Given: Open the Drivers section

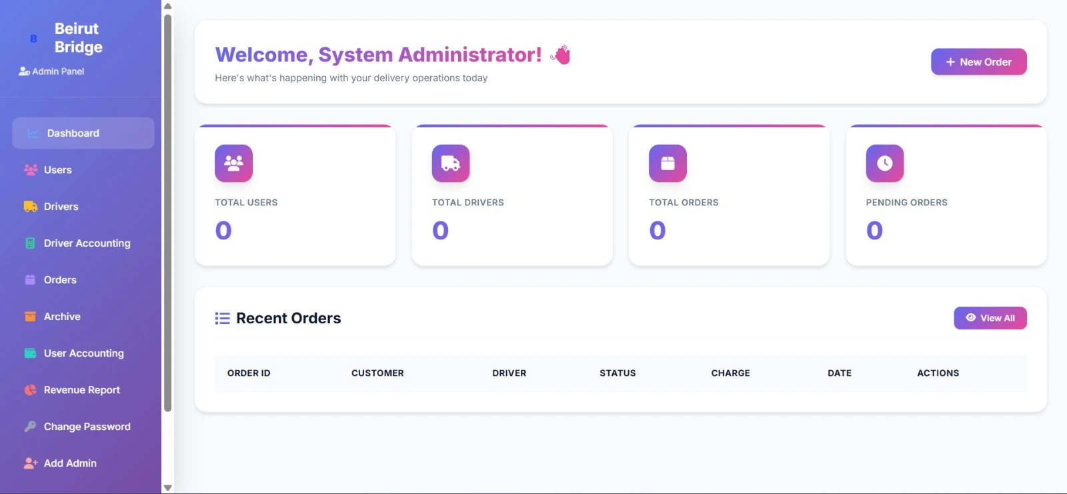Looking at the screenshot, I should coord(83,207).
